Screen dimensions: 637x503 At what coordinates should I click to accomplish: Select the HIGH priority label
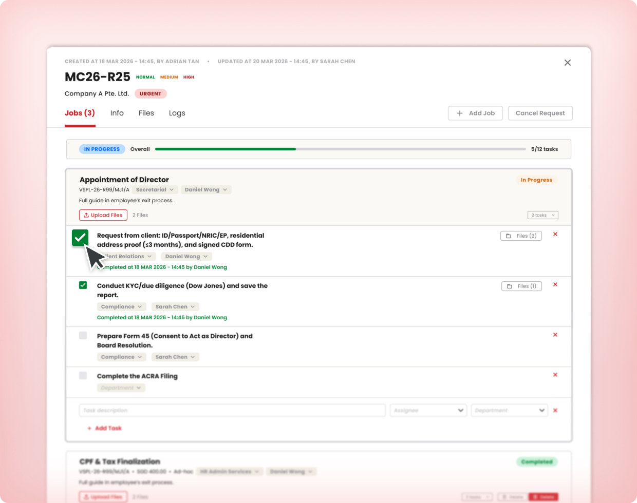pyautogui.click(x=189, y=77)
